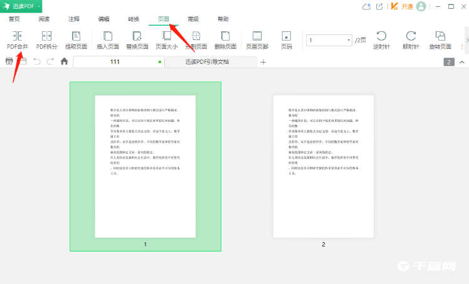Open the 迅读PDF application menu

point(21,6)
